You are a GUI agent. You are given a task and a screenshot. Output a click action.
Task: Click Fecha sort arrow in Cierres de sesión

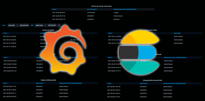tap(113, 33)
